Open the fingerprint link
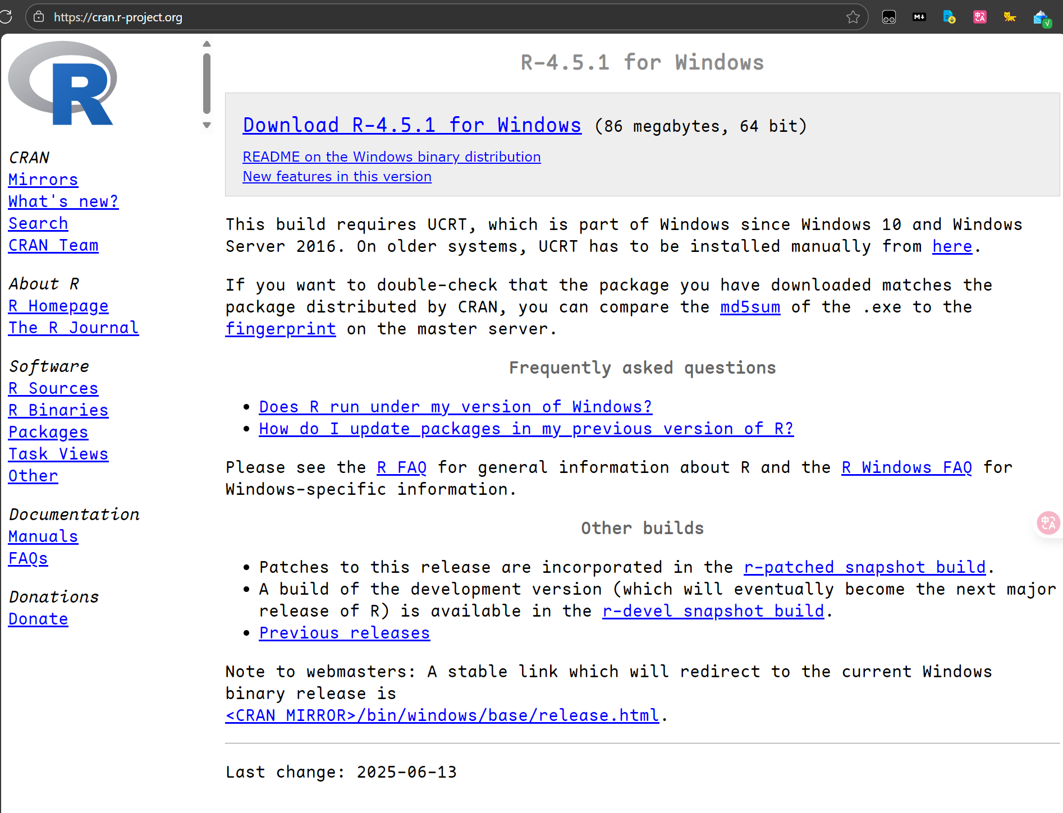The height and width of the screenshot is (813, 1063). 281,329
